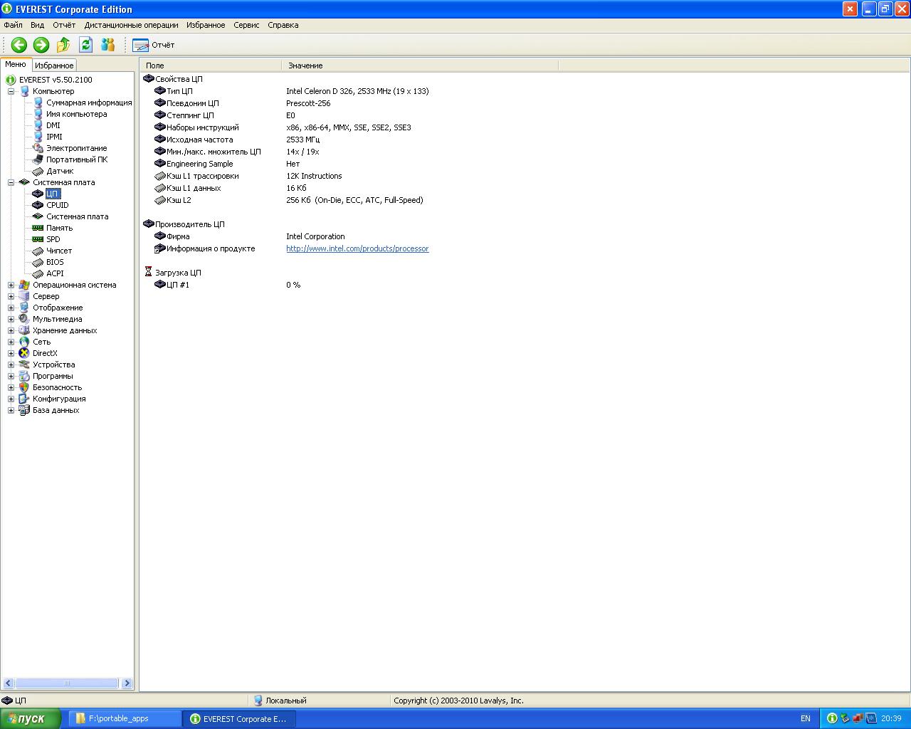Click the green Back arrow toolbar icon
The image size is (911, 729).
pos(19,45)
